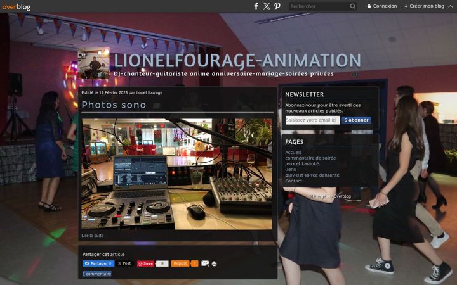Click the blog author avatar thumbnail
The image size is (457, 285).
coord(93,63)
